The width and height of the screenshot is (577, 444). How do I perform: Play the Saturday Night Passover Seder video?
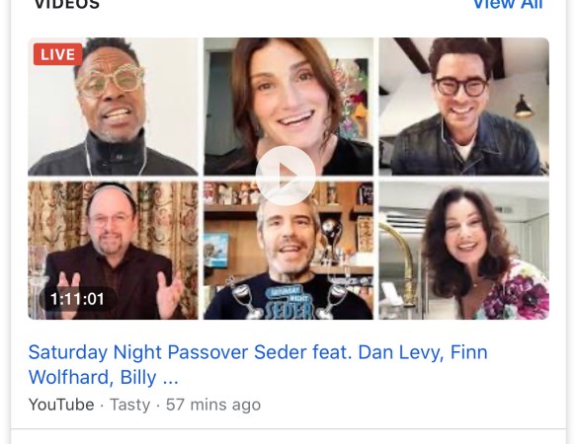click(x=286, y=176)
